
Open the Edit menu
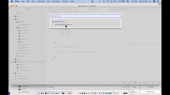click(28, 1)
